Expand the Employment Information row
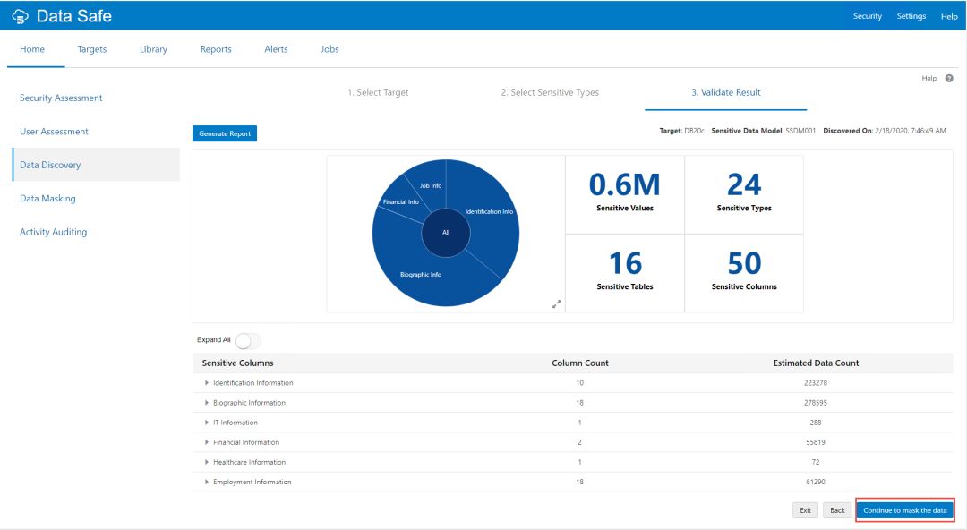 point(208,482)
